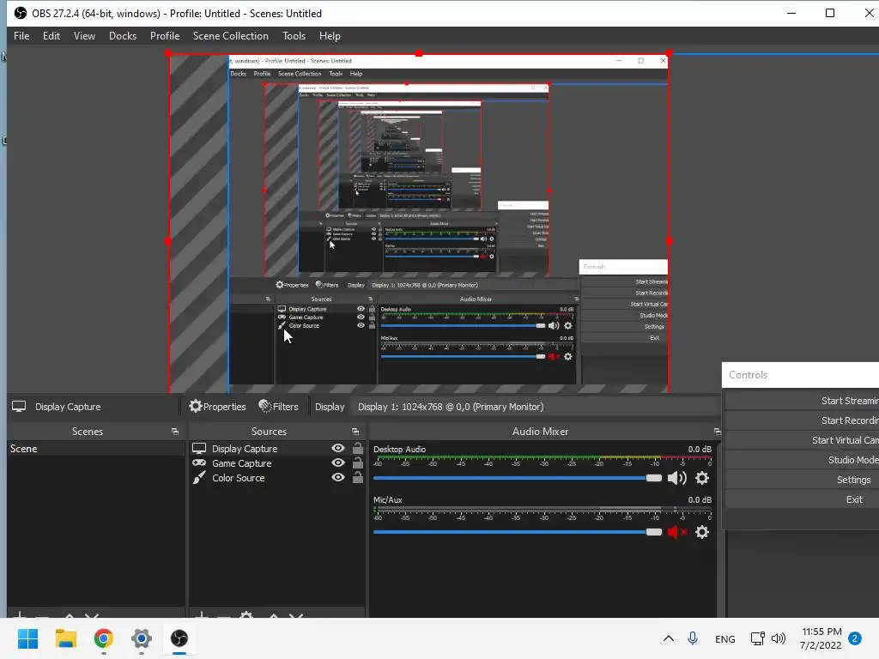879x659 pixels.
Task: Hide the Color Source layer
Action: (x=338, y=477)
